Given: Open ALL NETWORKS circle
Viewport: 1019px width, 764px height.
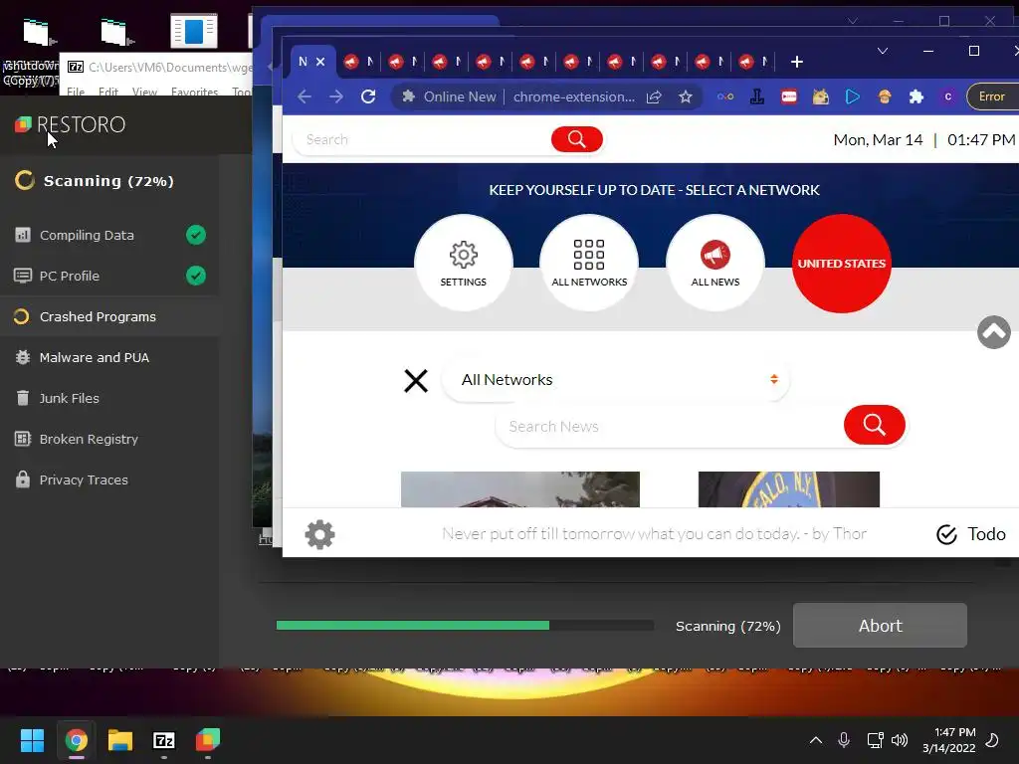Looking at the screenshot, I should (589, 263).
